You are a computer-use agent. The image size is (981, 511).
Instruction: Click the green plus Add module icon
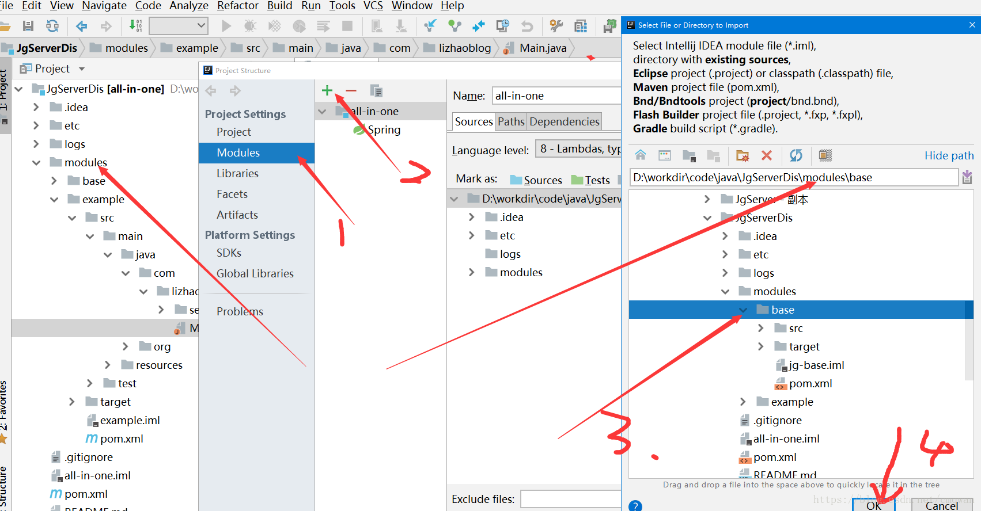tap(327, 90)
